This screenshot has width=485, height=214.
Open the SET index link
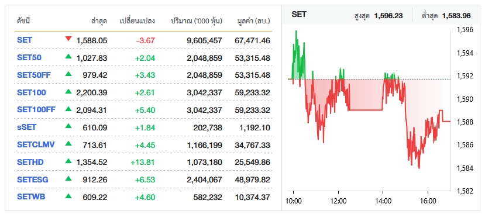coord(25,40)
